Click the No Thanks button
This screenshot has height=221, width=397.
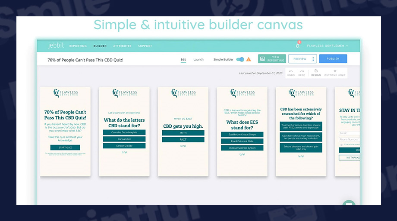click(350, 157)
